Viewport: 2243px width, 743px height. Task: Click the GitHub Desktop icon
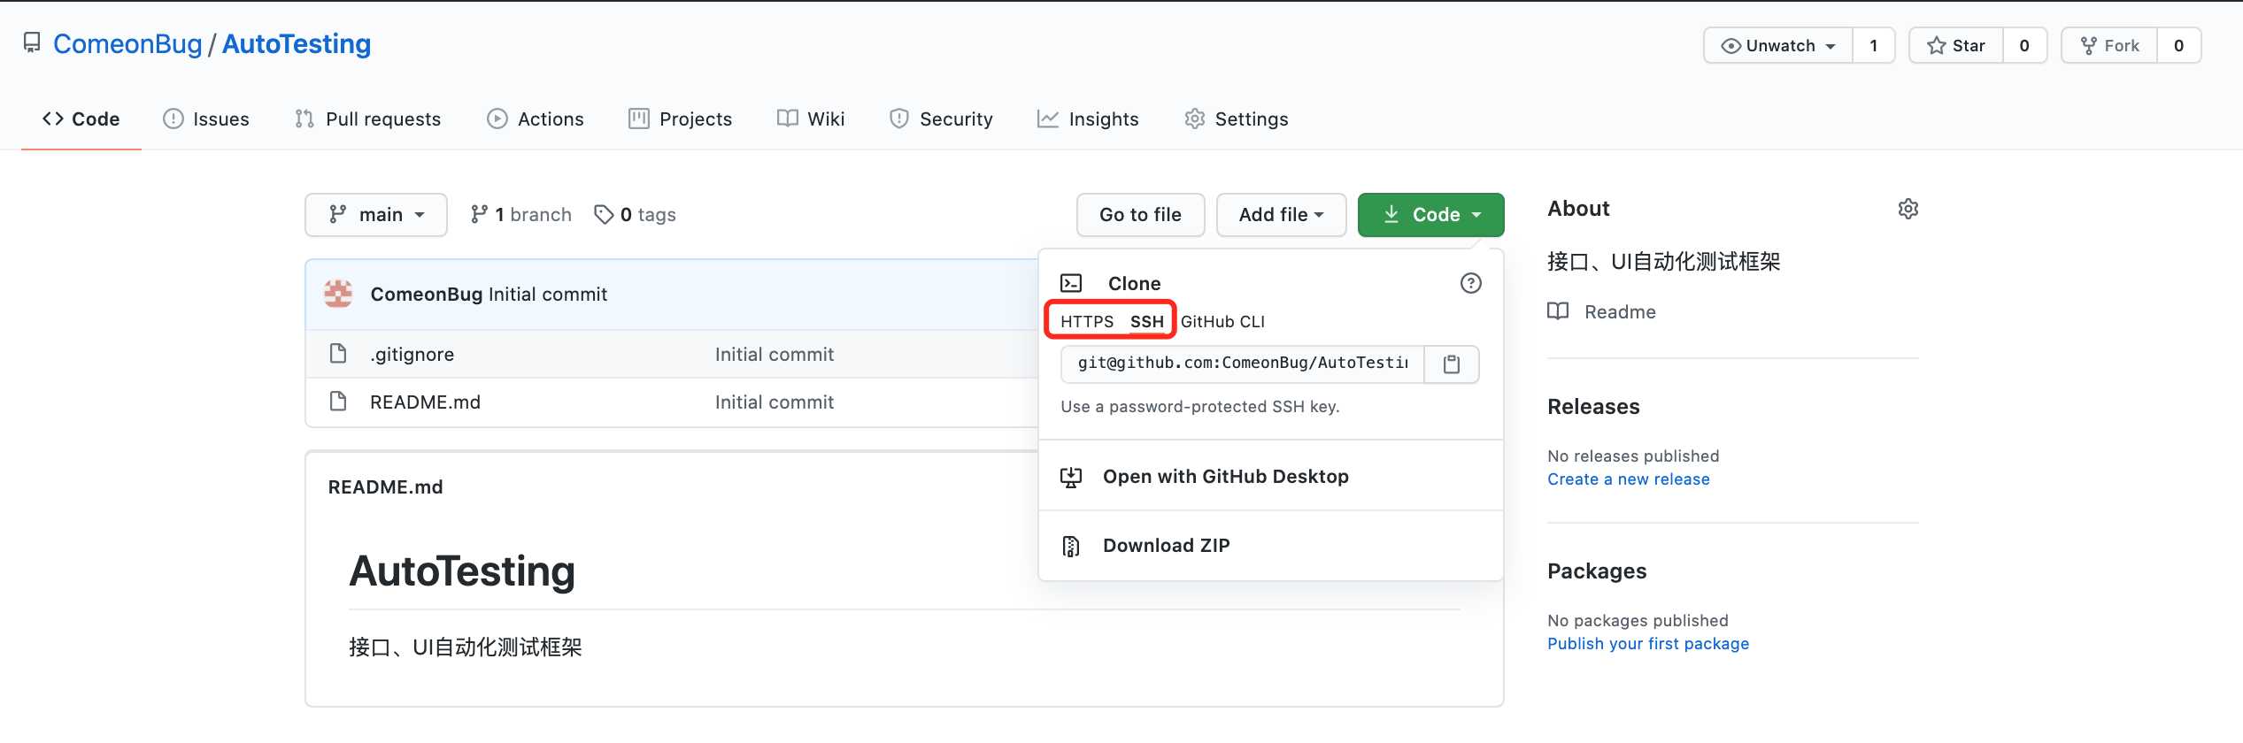coord(1071,477)
